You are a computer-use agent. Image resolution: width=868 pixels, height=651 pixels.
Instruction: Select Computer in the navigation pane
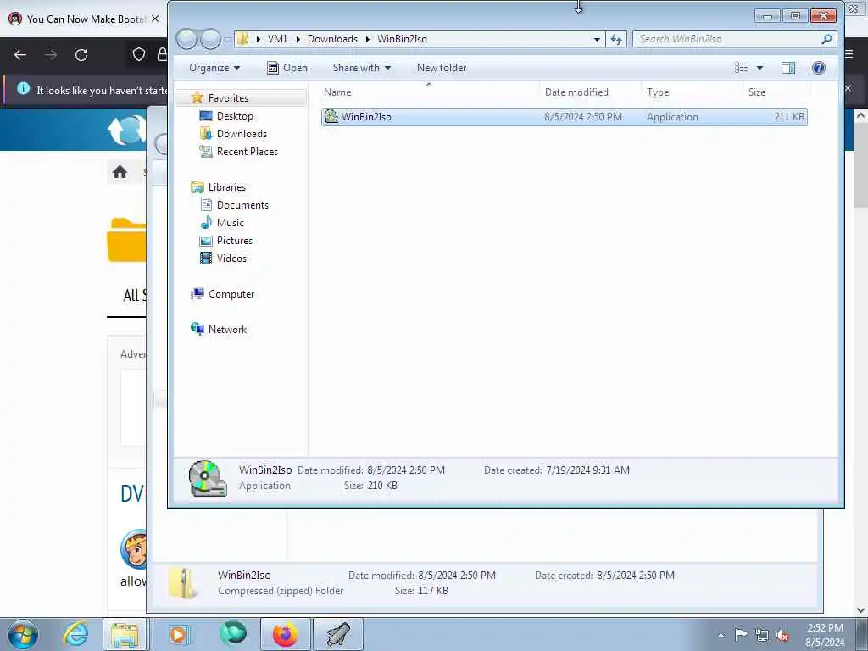[231, 294]
